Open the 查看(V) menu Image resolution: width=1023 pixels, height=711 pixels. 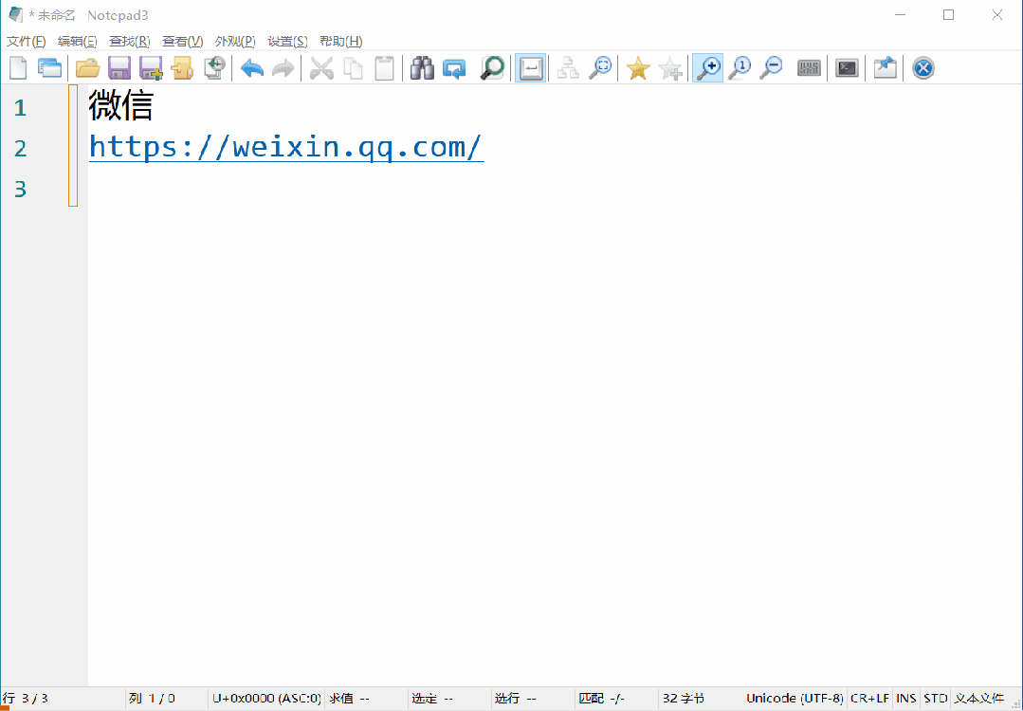tap(182, 41)
